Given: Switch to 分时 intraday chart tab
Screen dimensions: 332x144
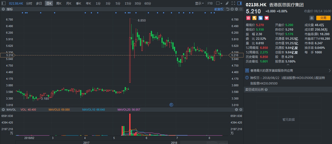Looking at the screenshot, I should [x=29, y=4].
